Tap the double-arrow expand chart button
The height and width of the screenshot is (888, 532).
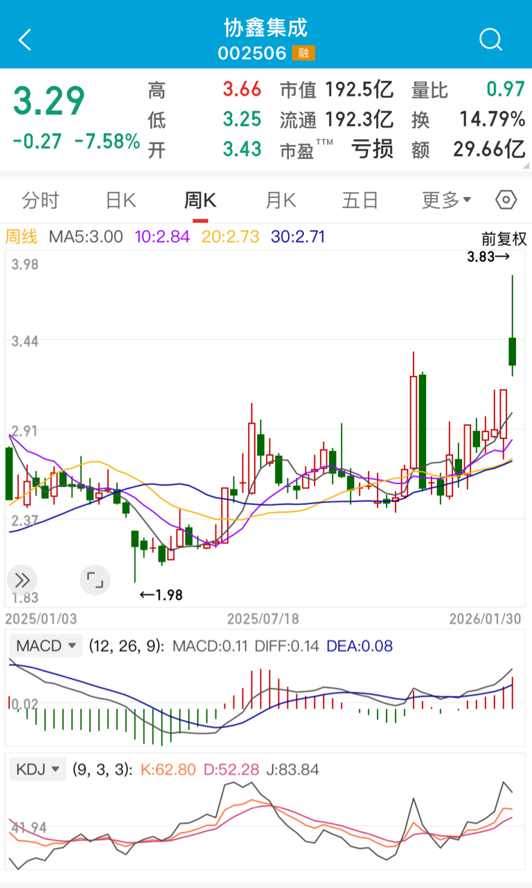click(x=21, y=581)
